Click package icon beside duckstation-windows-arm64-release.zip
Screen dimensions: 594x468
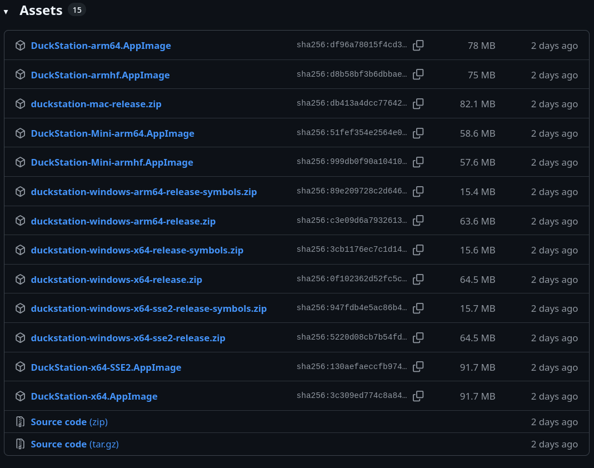tap(20, 221)
